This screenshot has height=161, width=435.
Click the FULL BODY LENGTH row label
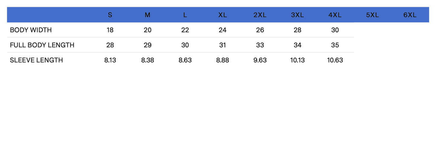[x=42, y=45]
